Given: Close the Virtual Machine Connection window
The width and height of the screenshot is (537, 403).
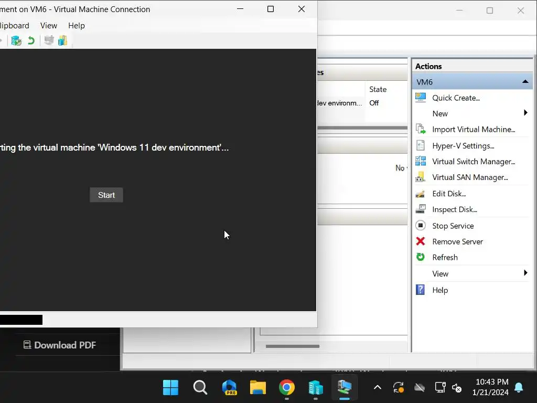Looking at the screenshot, I should pos(302,9).
